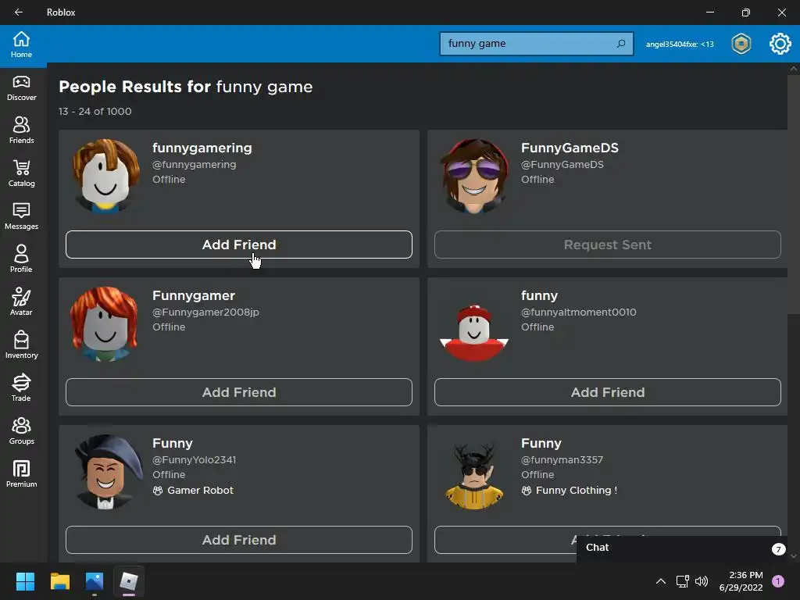Viewport: 800px width, 600px height.
Task: Open the Windows Start menu
Action: tap(25, 581)
